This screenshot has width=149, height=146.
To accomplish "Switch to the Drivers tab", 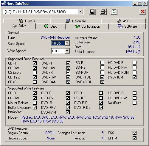I will click(27, 21).
